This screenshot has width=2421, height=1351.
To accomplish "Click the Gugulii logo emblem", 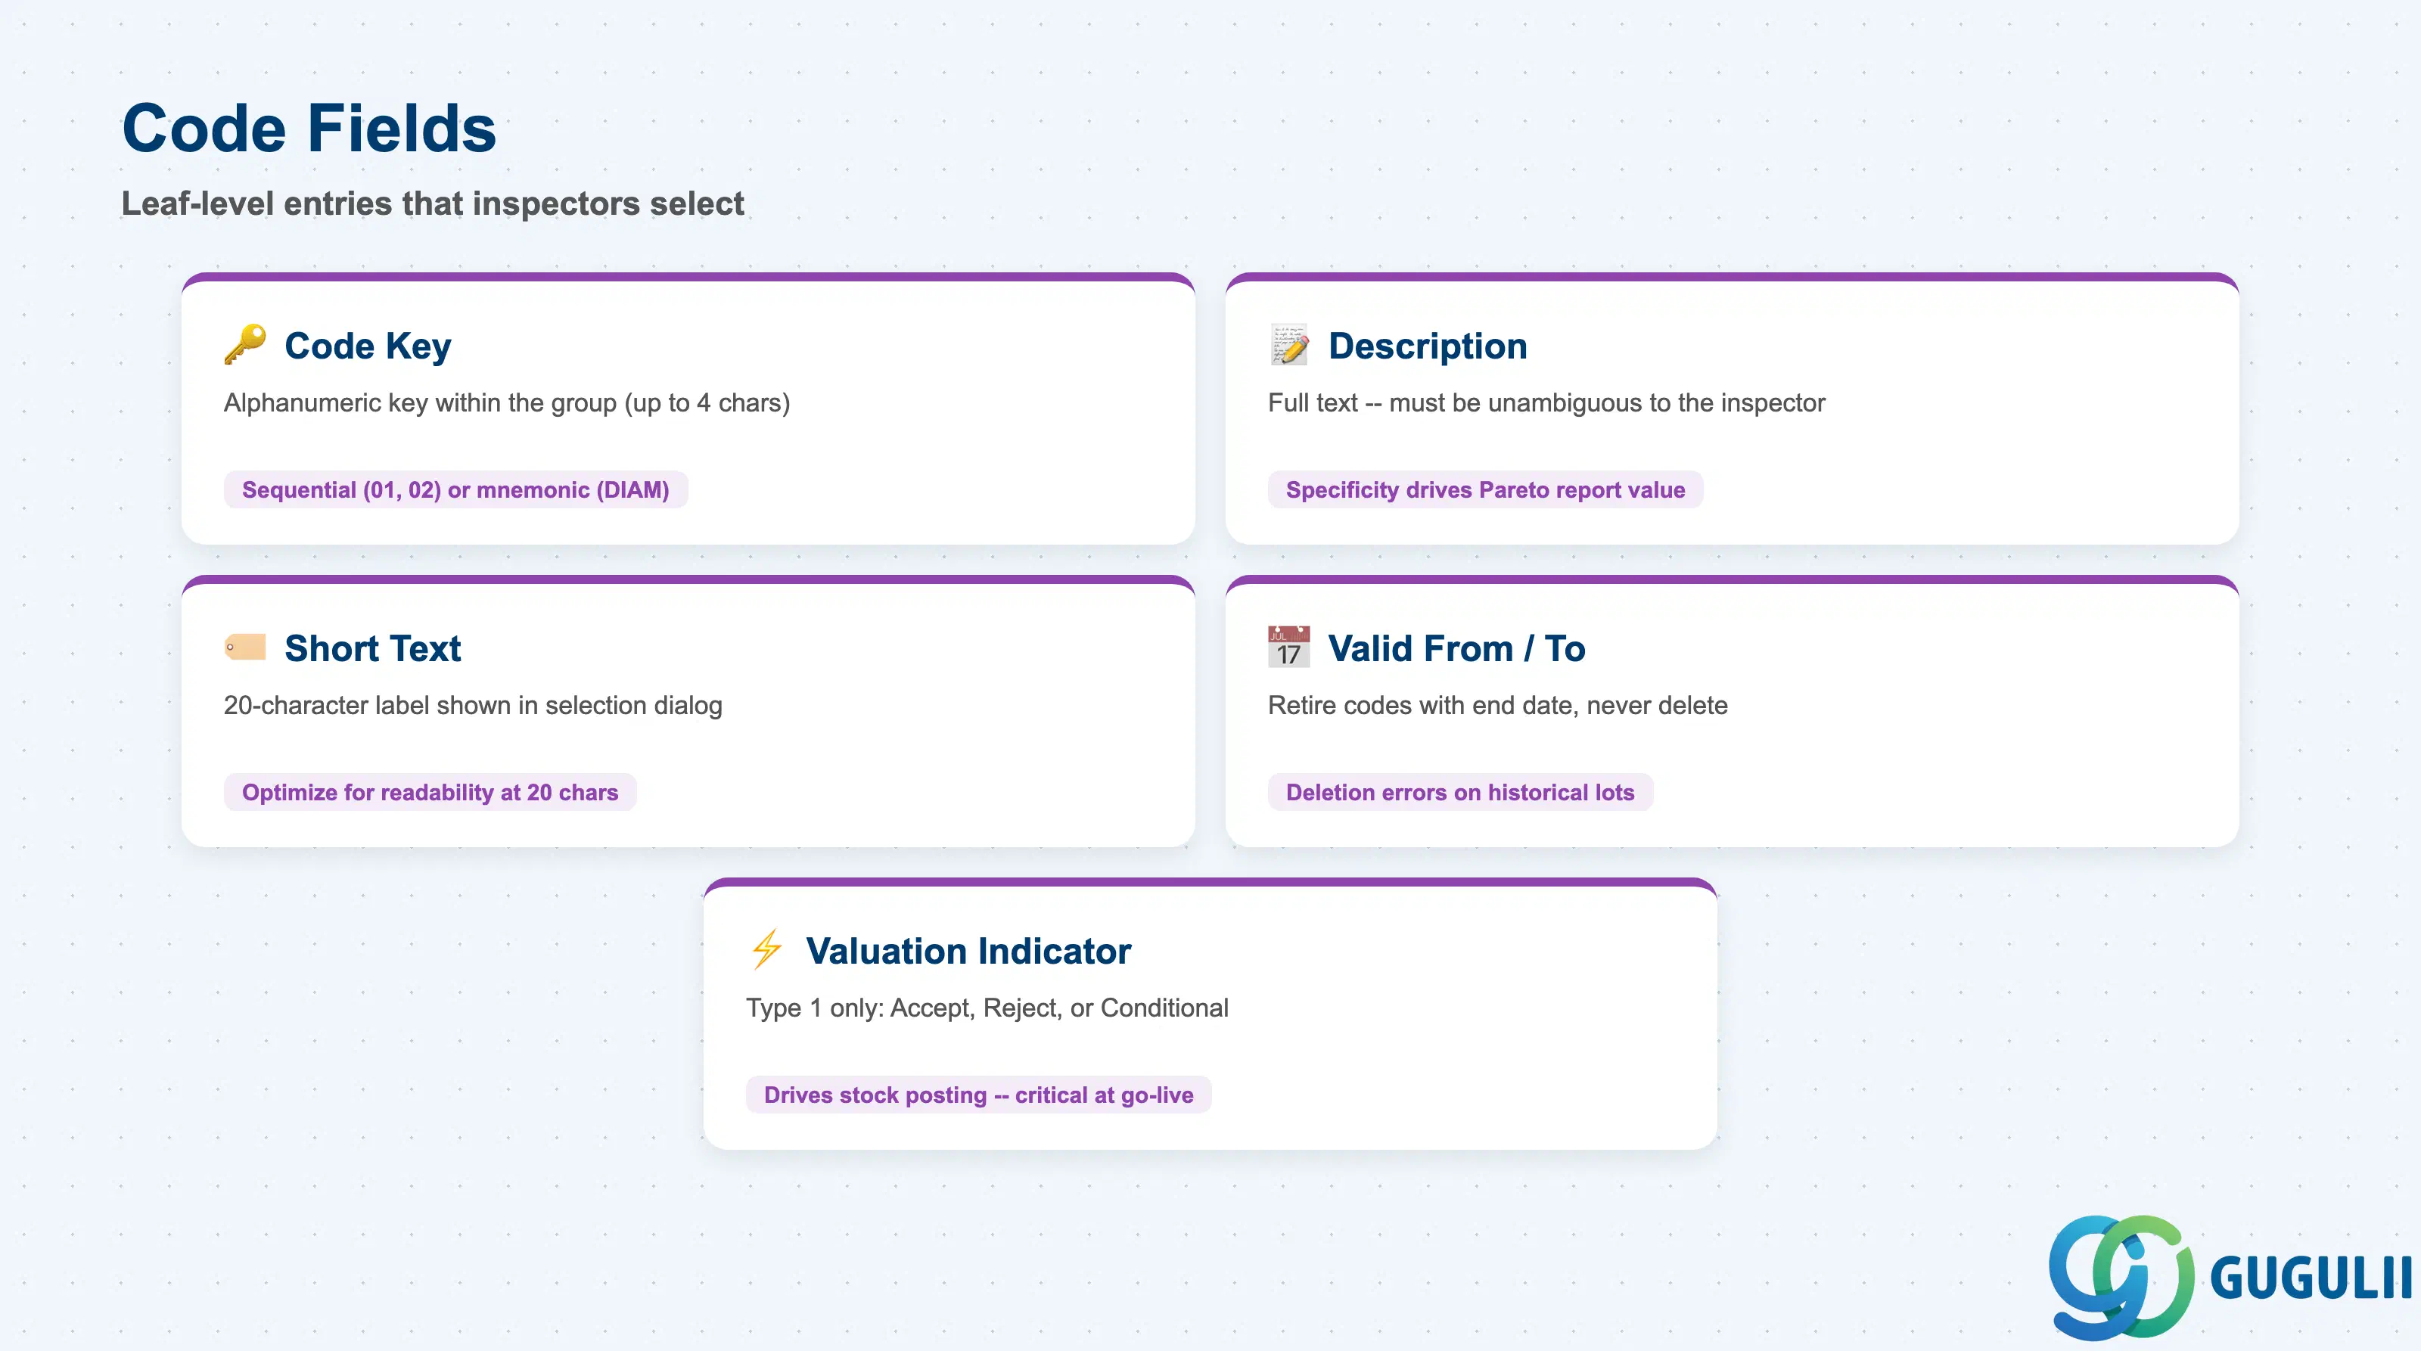I will pyautogui.click(x=2121, y=1277).
